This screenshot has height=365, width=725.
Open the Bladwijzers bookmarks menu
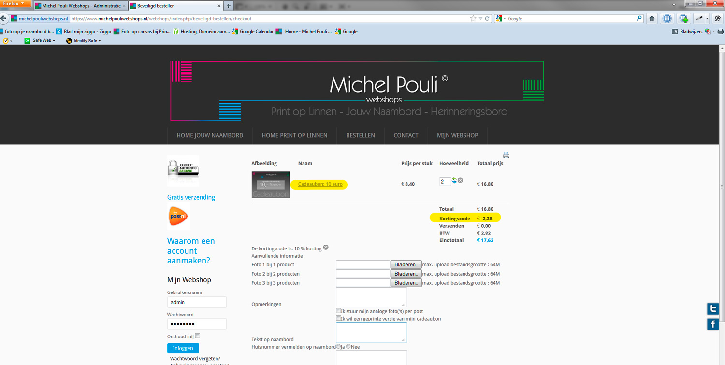pos(687,31)
